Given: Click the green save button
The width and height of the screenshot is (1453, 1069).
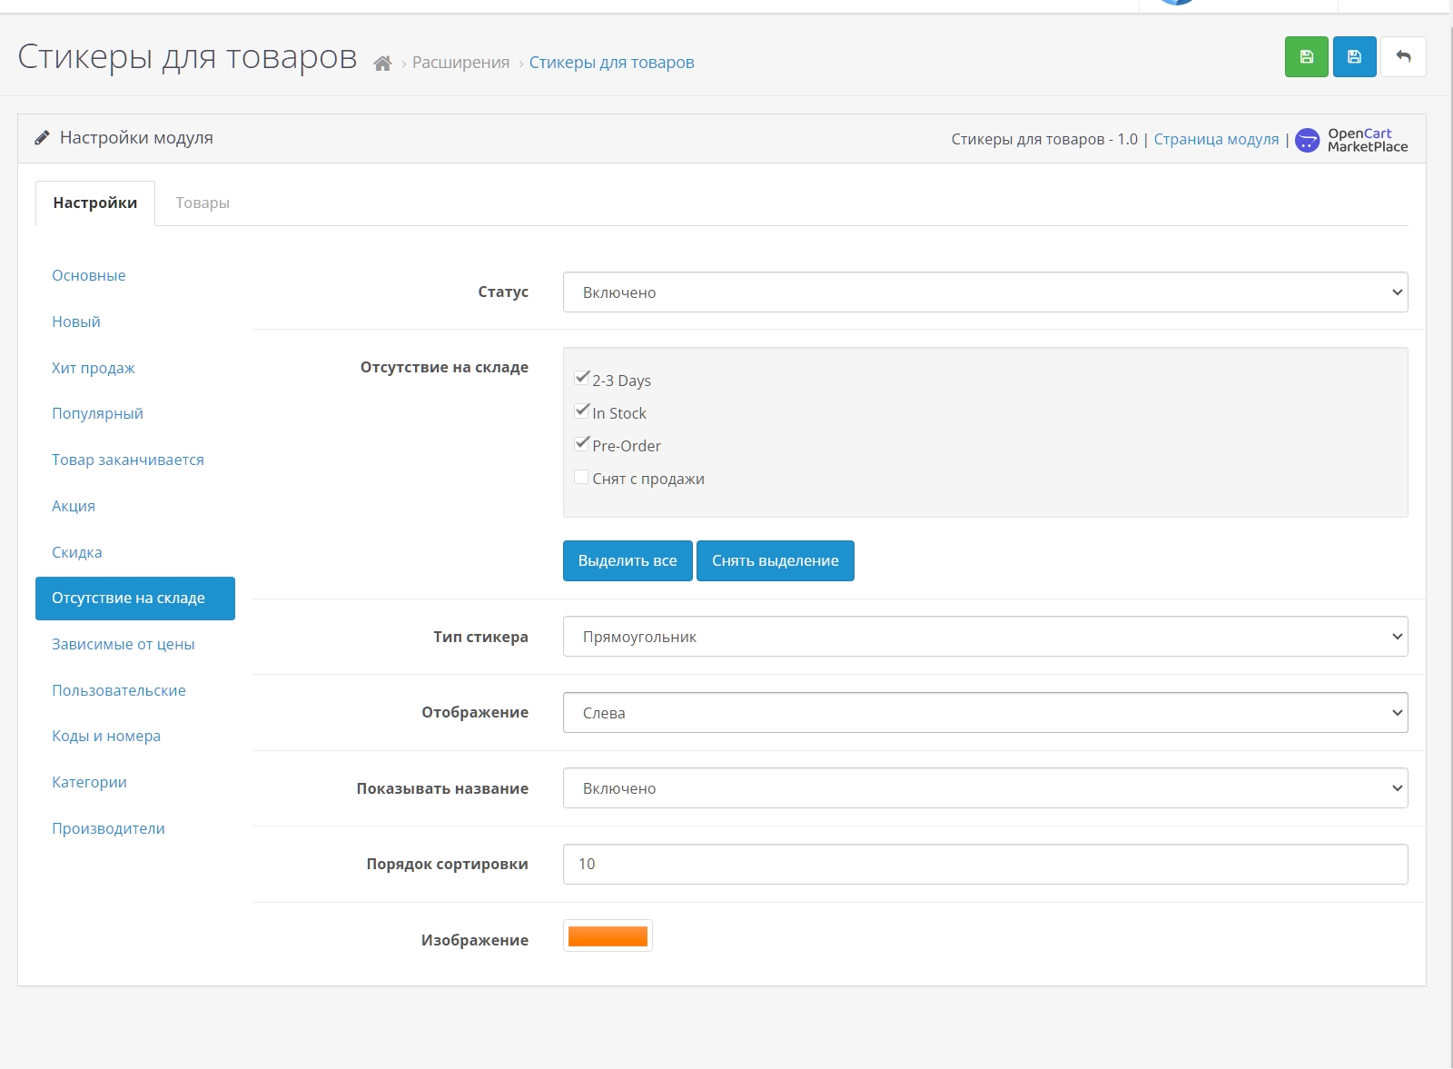Looking at the screenshot, I should (1307, 57).
